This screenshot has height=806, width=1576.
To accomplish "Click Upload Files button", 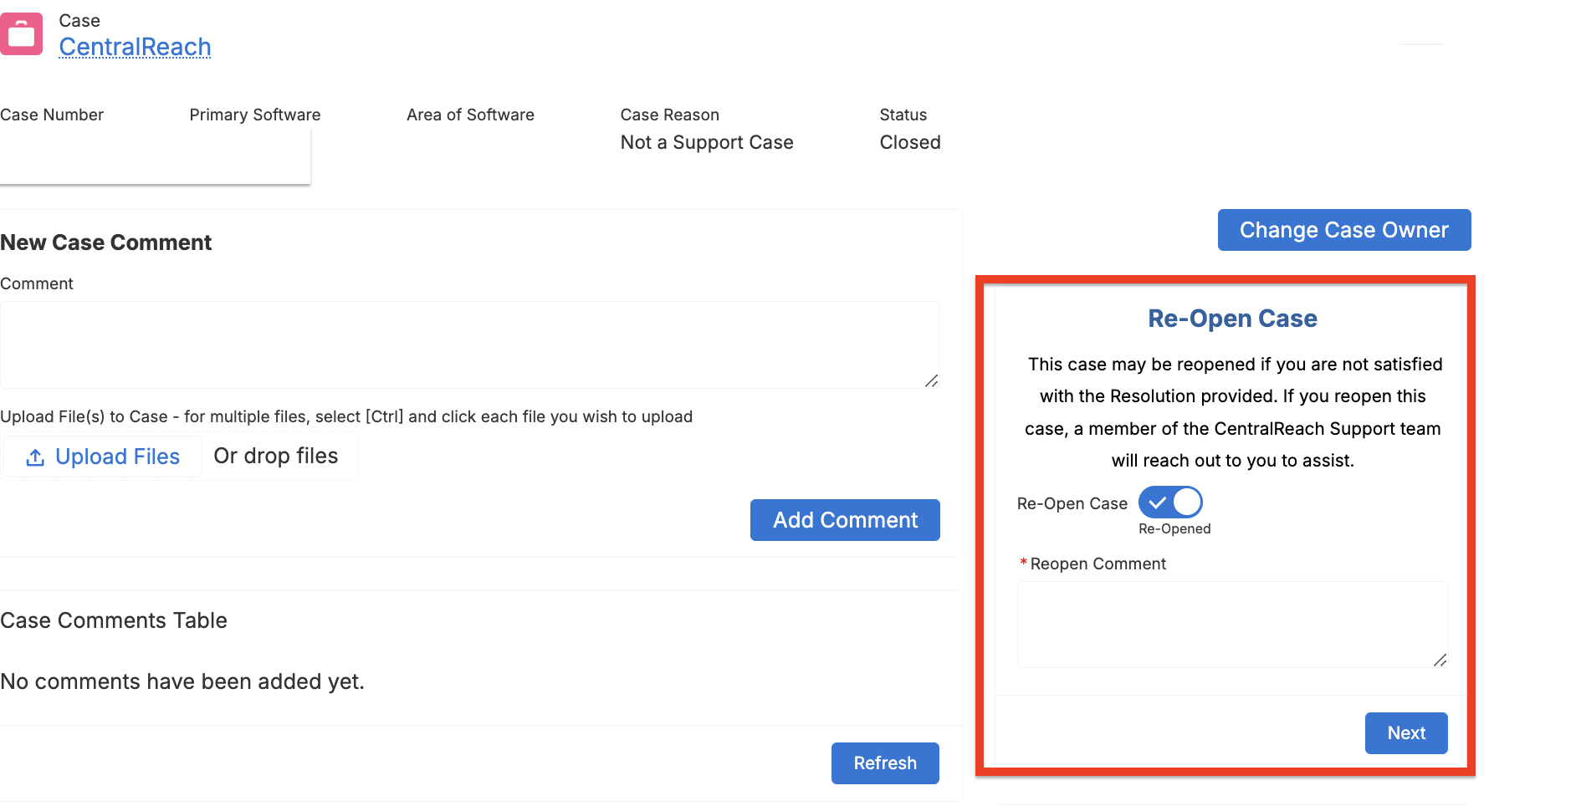I will tap(103, 457).
